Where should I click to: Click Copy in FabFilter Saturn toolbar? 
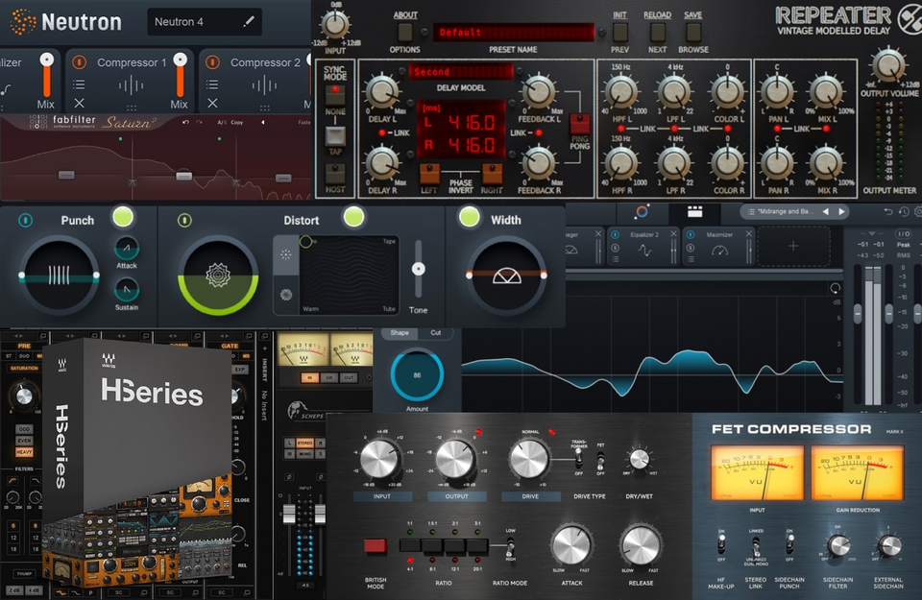237,122
